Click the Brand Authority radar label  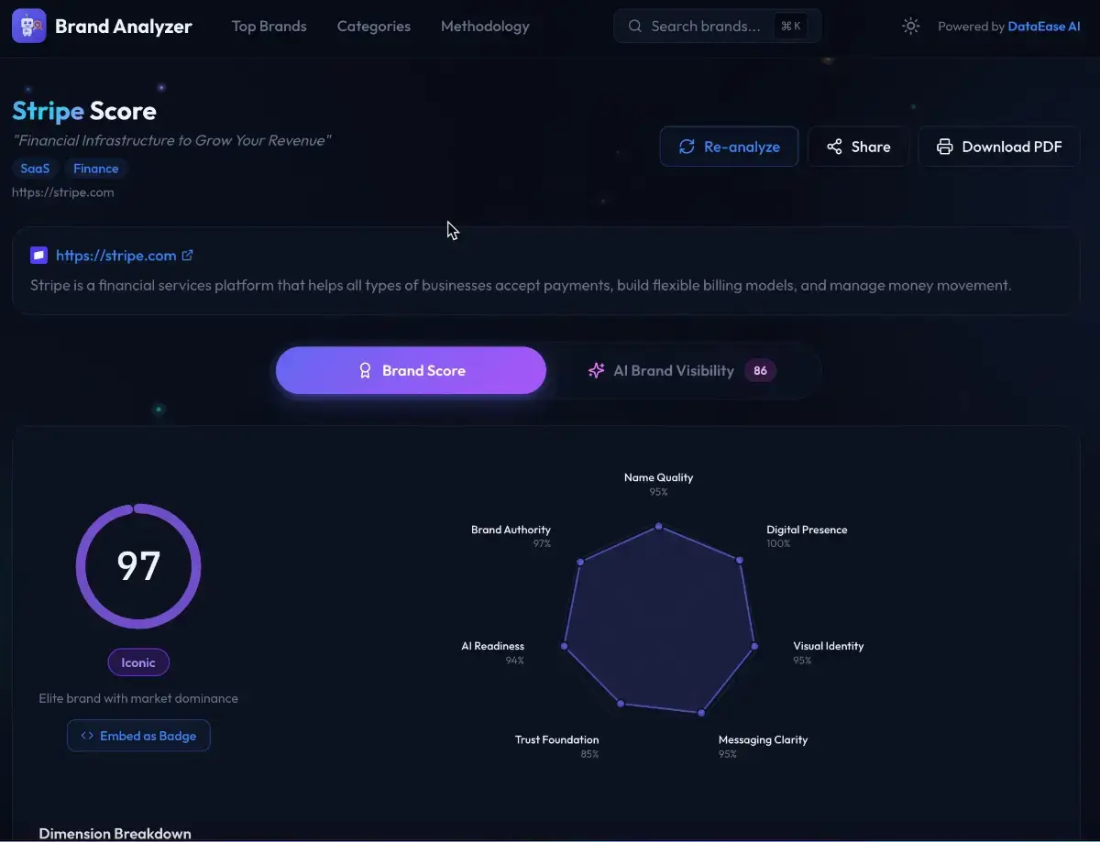[511, 530]
